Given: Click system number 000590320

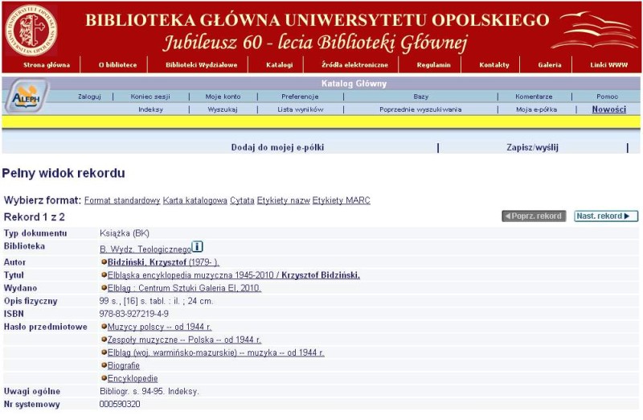Looking at the screenshot, I should (120, 404).
